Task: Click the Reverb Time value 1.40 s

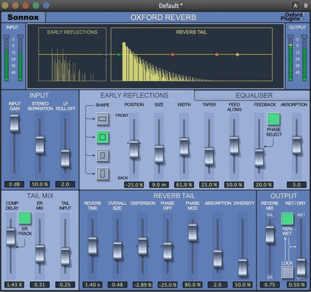Action: (93, 285)
